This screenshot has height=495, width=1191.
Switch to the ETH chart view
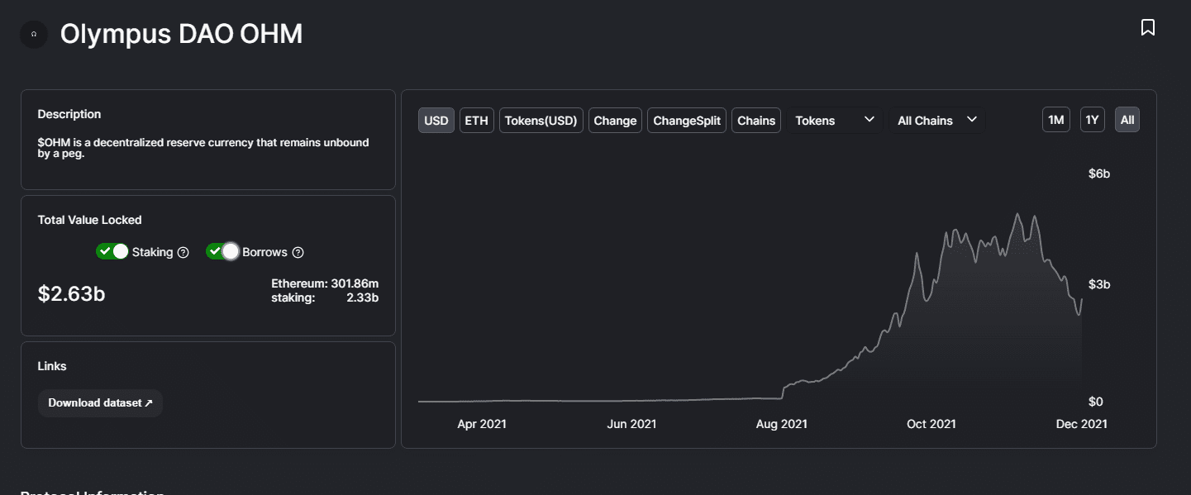click(476, 120)
